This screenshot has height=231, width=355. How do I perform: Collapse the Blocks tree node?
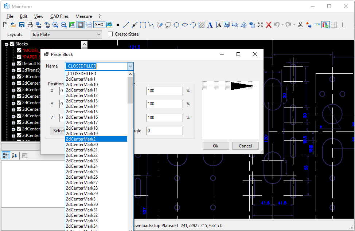click(6, 44)
